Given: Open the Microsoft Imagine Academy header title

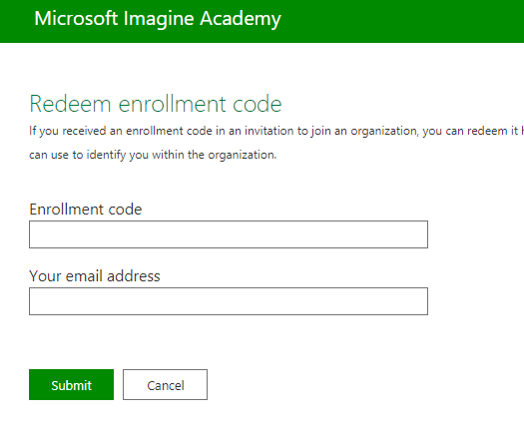Looking at the screenshot, I should pos(158,19).
